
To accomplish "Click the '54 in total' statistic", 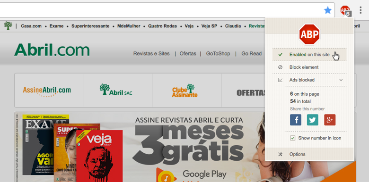I will point(300,101).
